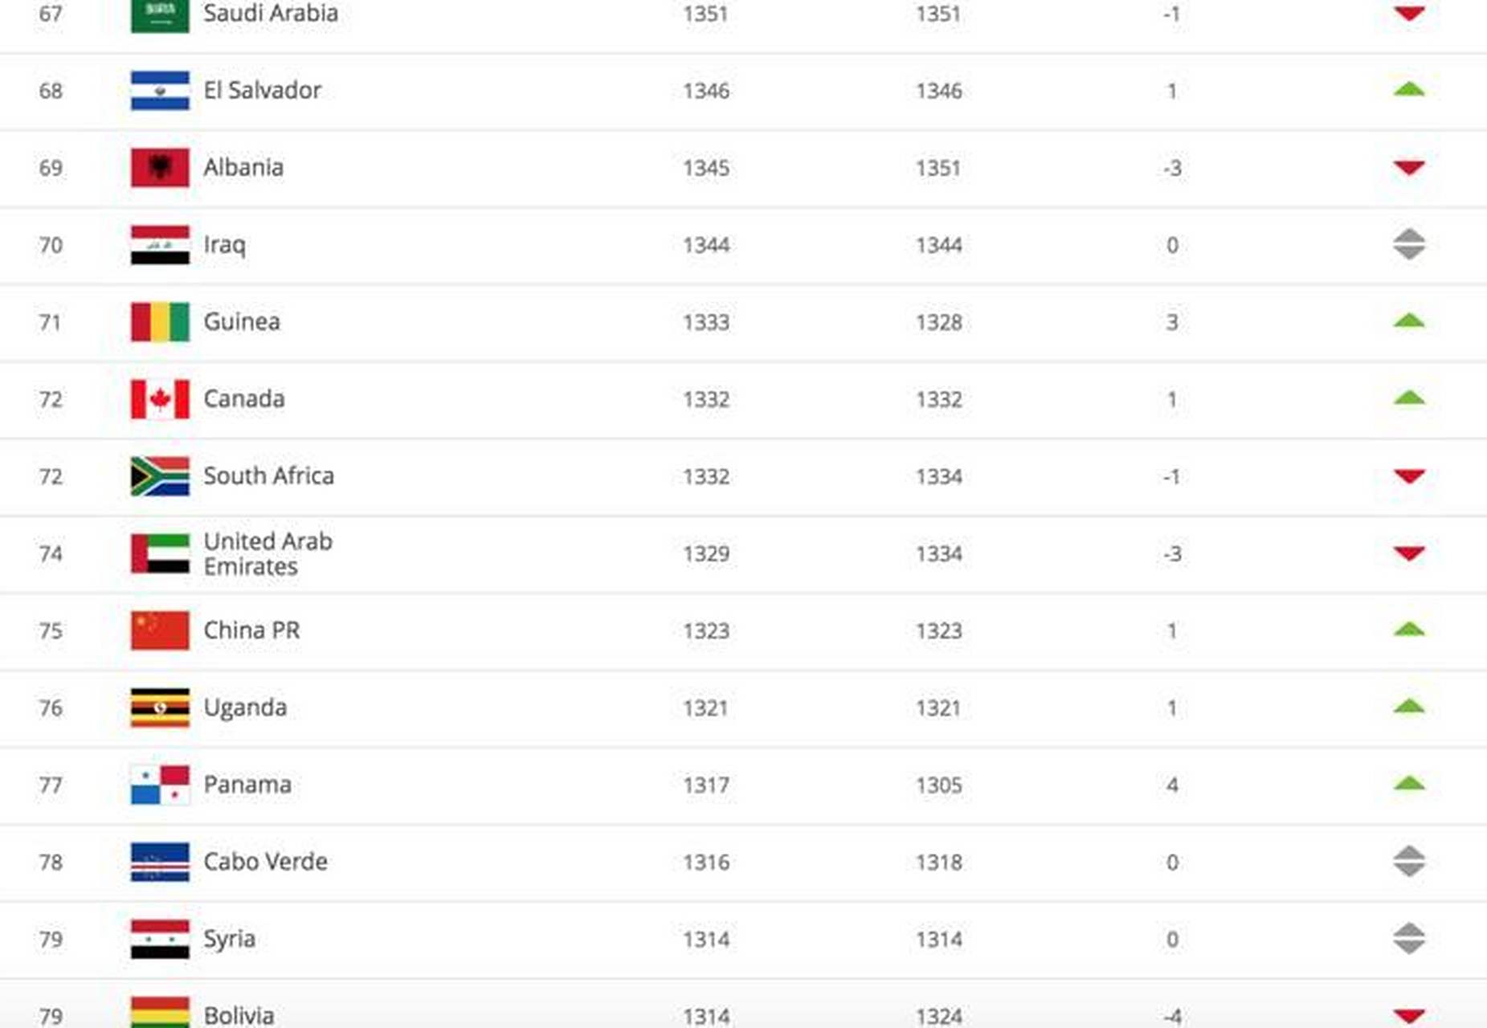Viewport: 1487px width, 1028px height.
Task: Click green up arrow in Guinea row
Action: point(1408,321)
